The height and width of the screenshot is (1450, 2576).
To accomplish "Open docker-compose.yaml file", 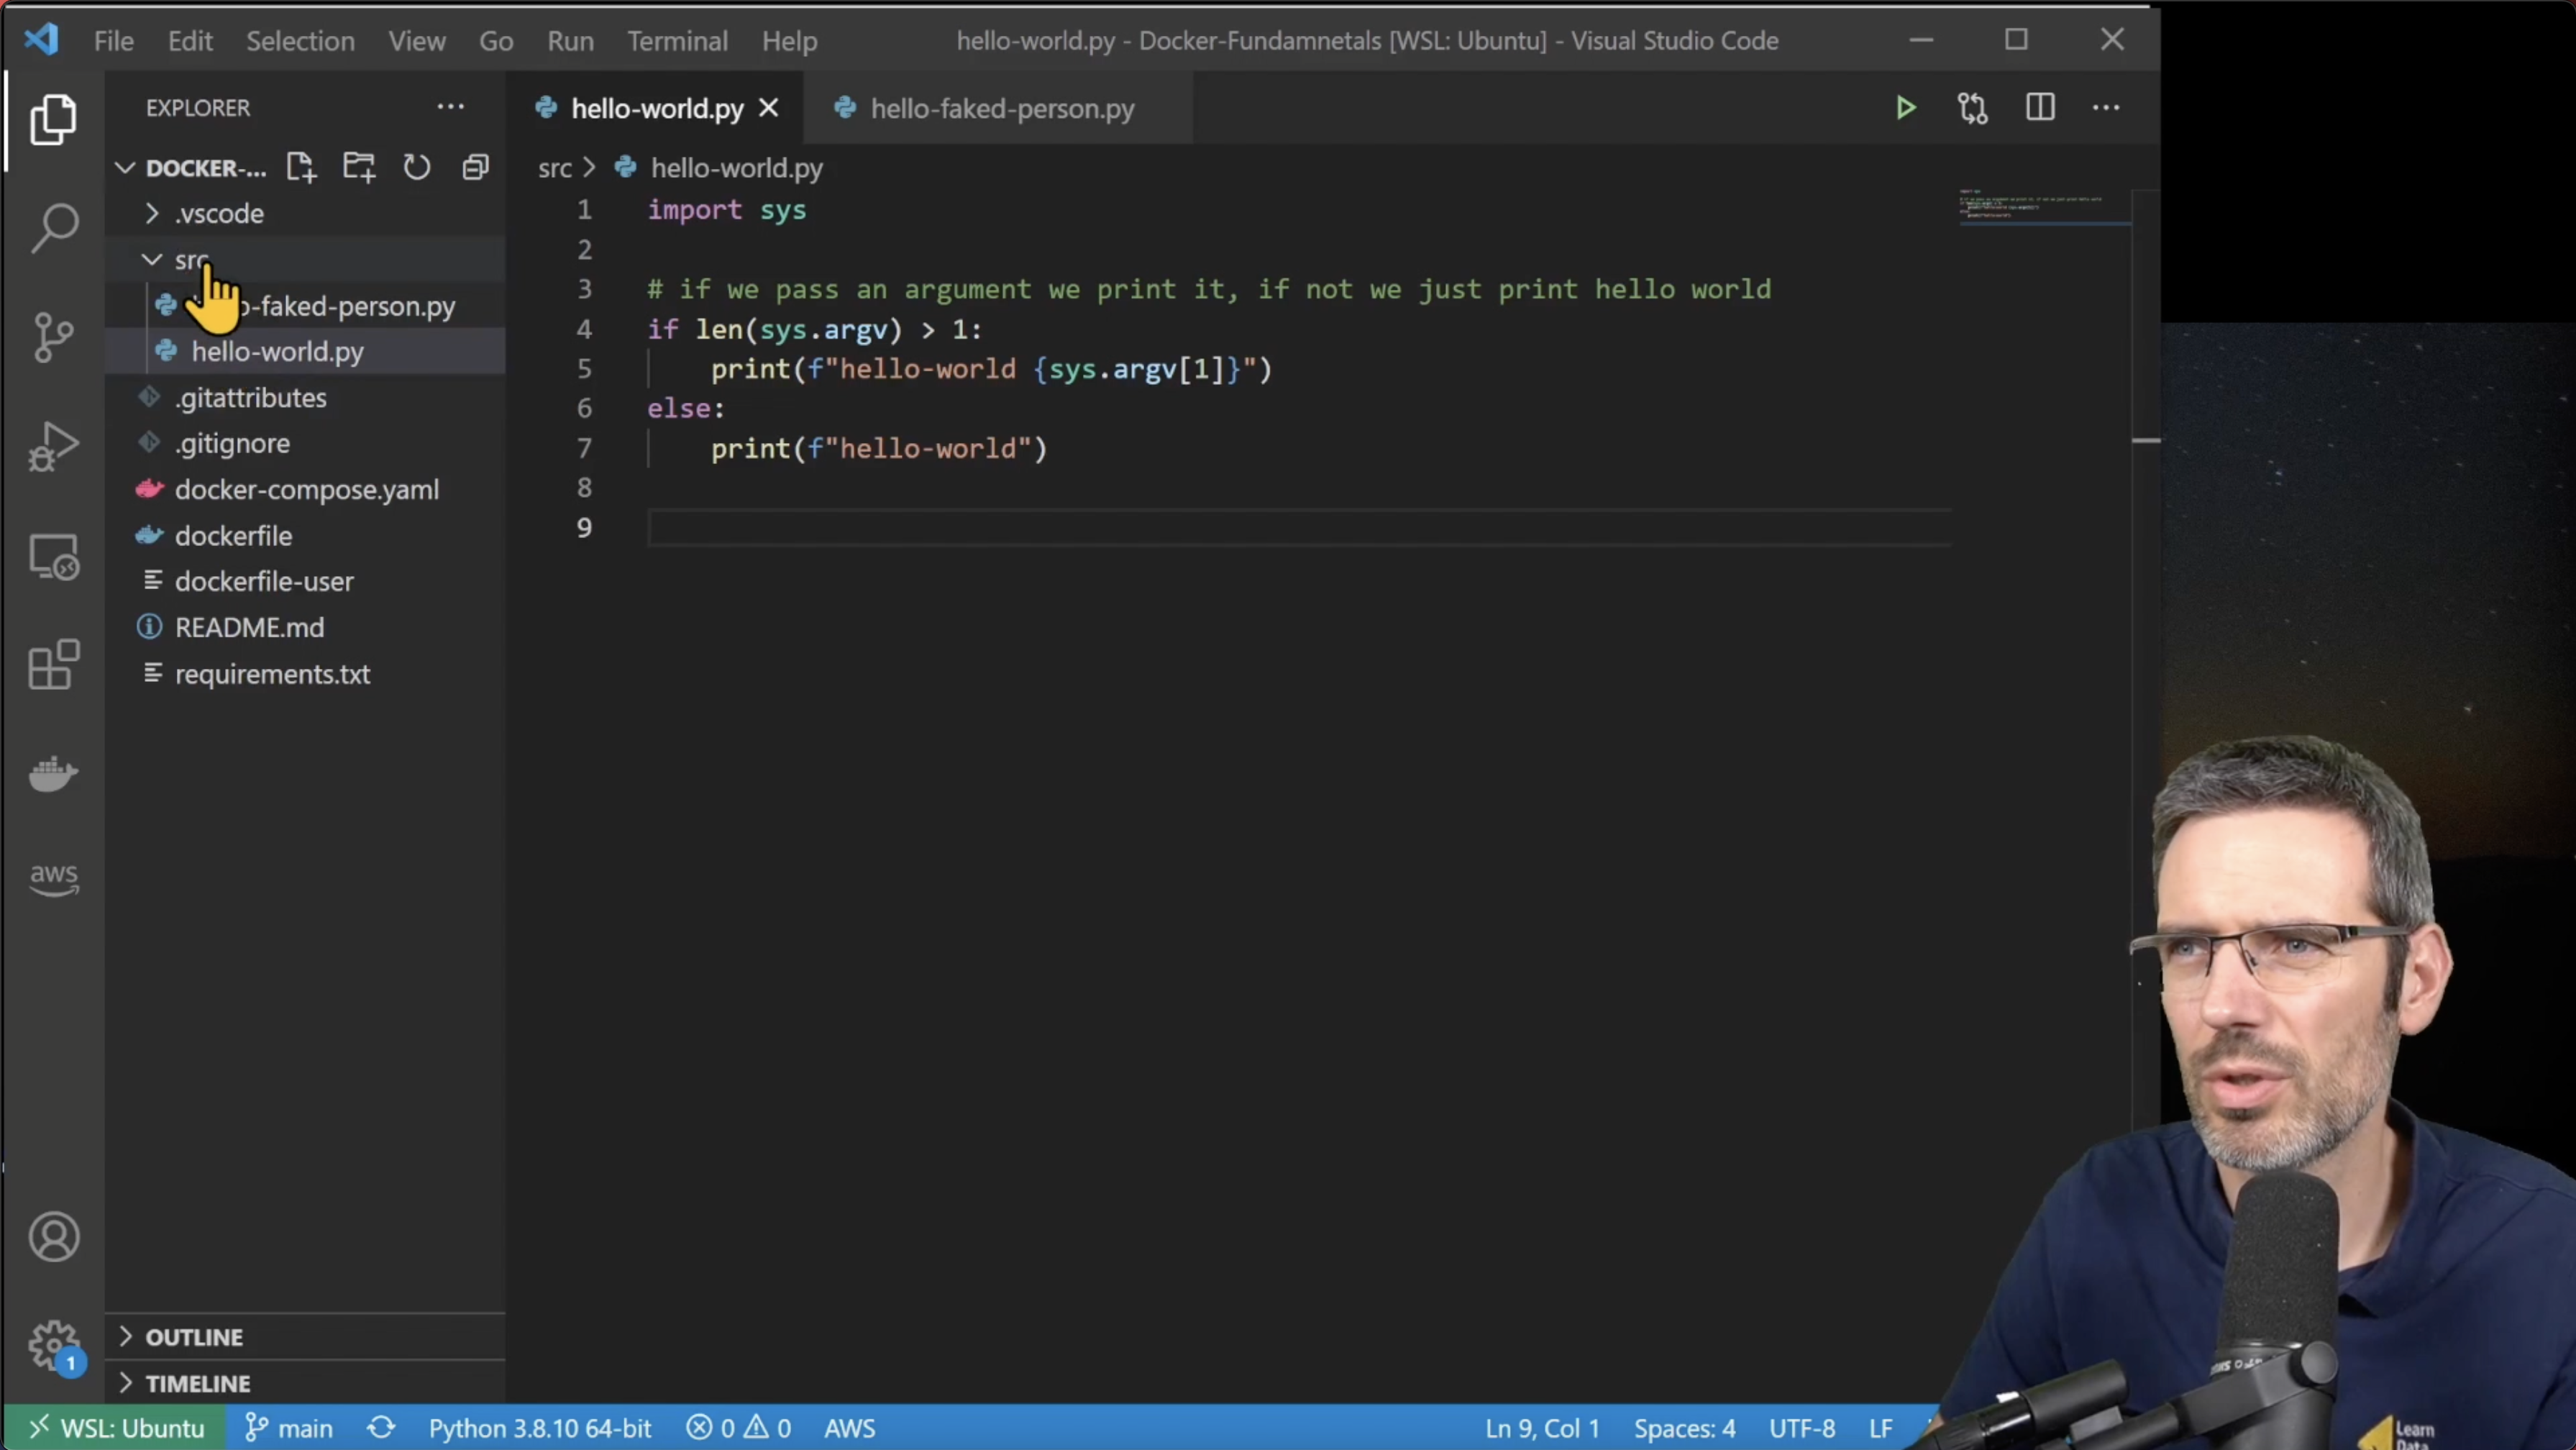I will point(305,489).
